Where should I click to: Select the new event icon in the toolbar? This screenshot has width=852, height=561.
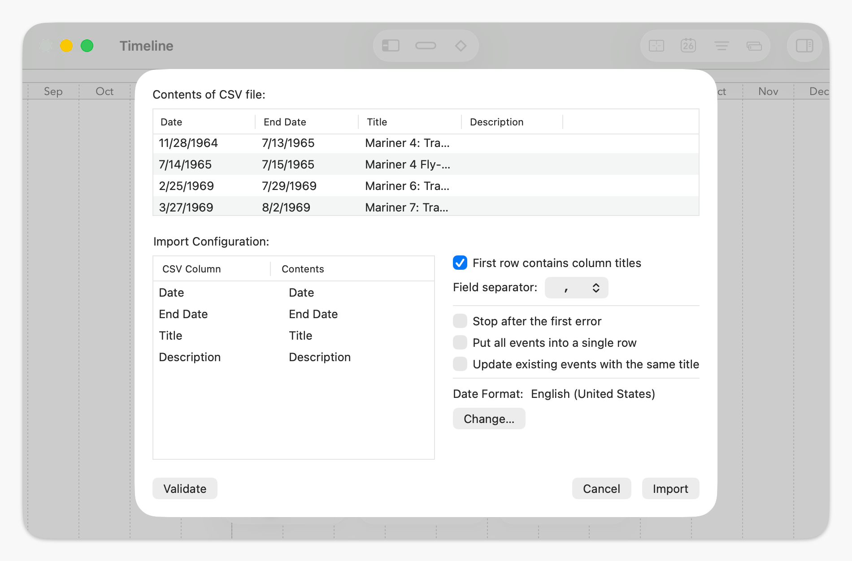390,45
